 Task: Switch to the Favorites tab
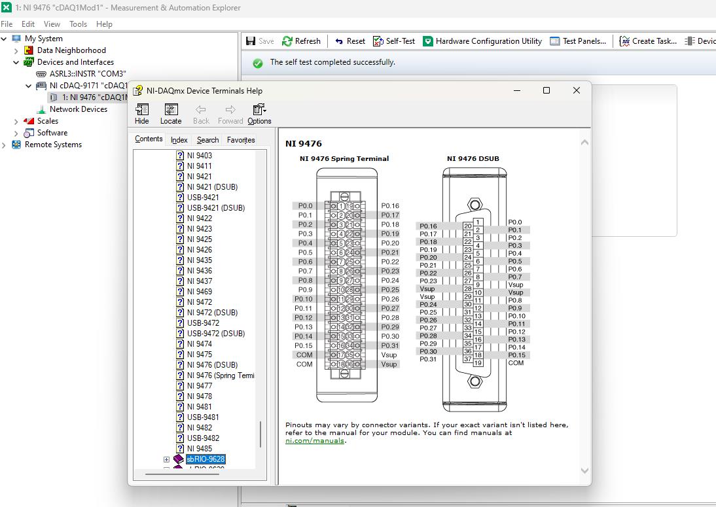pyautogui.click(x=241, y=140)
